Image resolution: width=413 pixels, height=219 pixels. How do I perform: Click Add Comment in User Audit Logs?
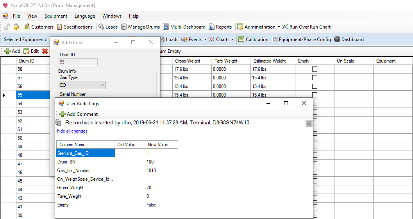pos(78,114)
